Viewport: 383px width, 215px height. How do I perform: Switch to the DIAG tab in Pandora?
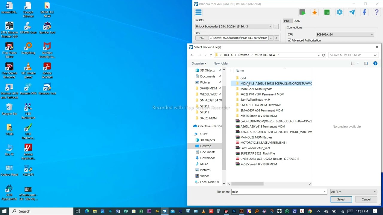tap(297, 21)
